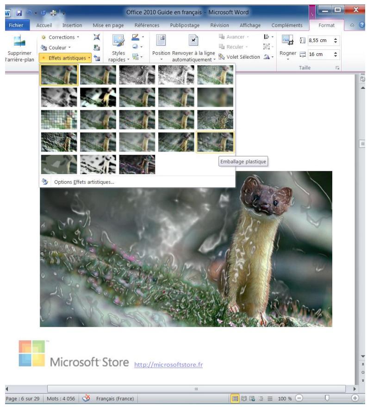Click the horizontal scrollbar thumb
The image size is (367, 407).
[x=196, y=389]
